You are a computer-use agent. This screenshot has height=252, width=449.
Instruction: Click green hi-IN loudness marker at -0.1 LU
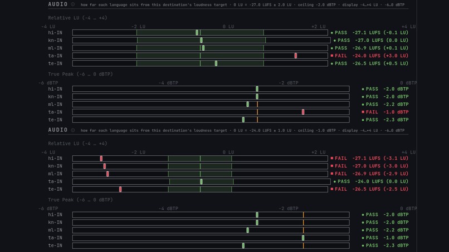[x=197, y=33]
